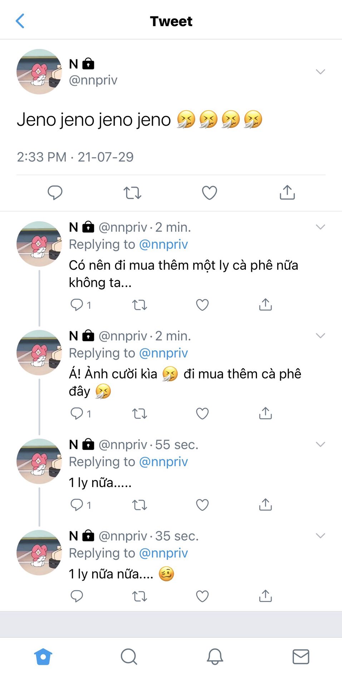Screen dimensions: 342x686
Task: Expand options for the 'Có nên đi mua' reply
Action: 320,227
